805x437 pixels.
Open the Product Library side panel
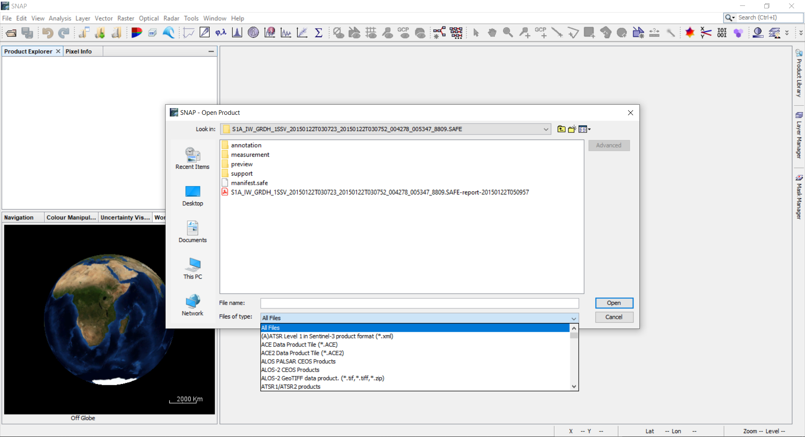(799, 73)
